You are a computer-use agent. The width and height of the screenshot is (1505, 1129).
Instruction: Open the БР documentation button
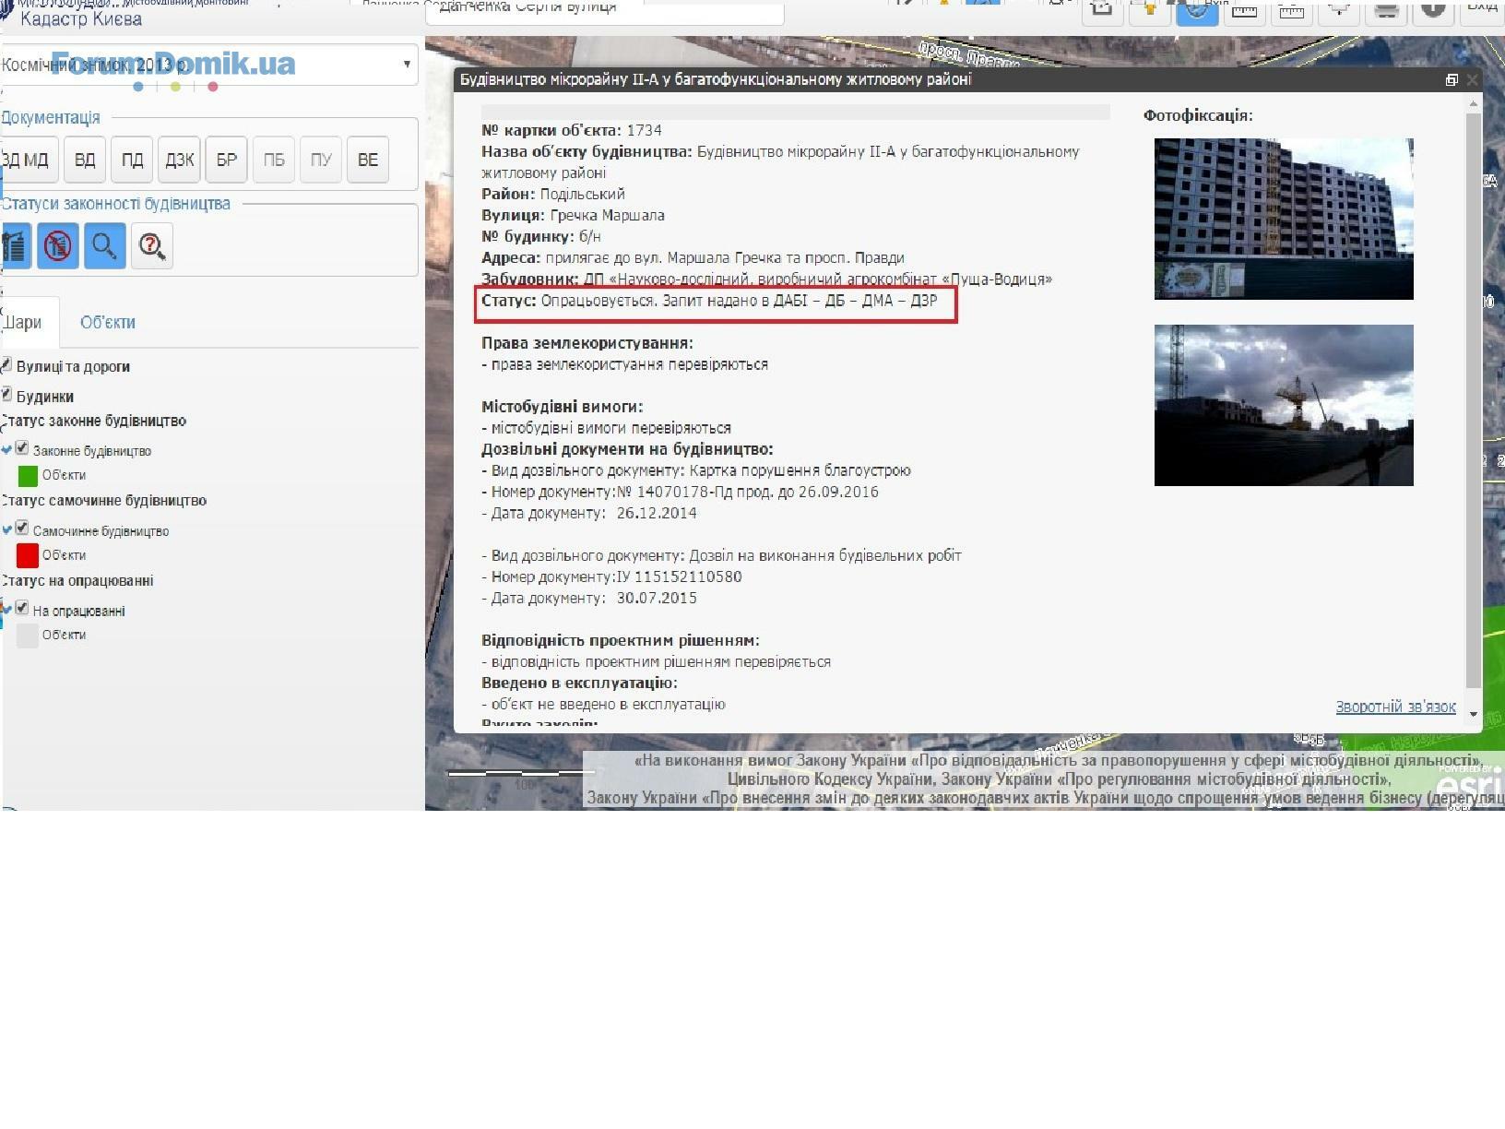(227, 160)
